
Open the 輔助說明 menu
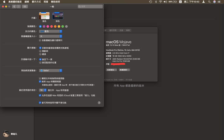(x=55, y=2)
